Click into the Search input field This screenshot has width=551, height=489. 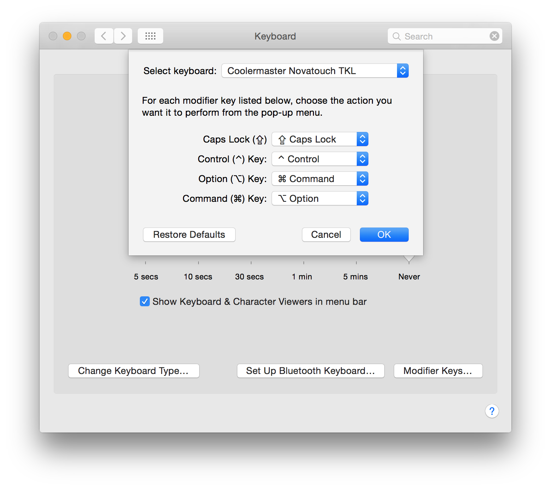[442, 36]
